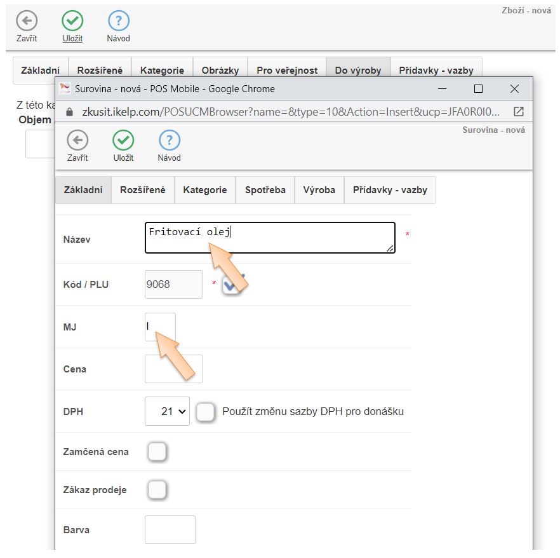Focus the Název text area
The image size is (560, 558).
269,238
